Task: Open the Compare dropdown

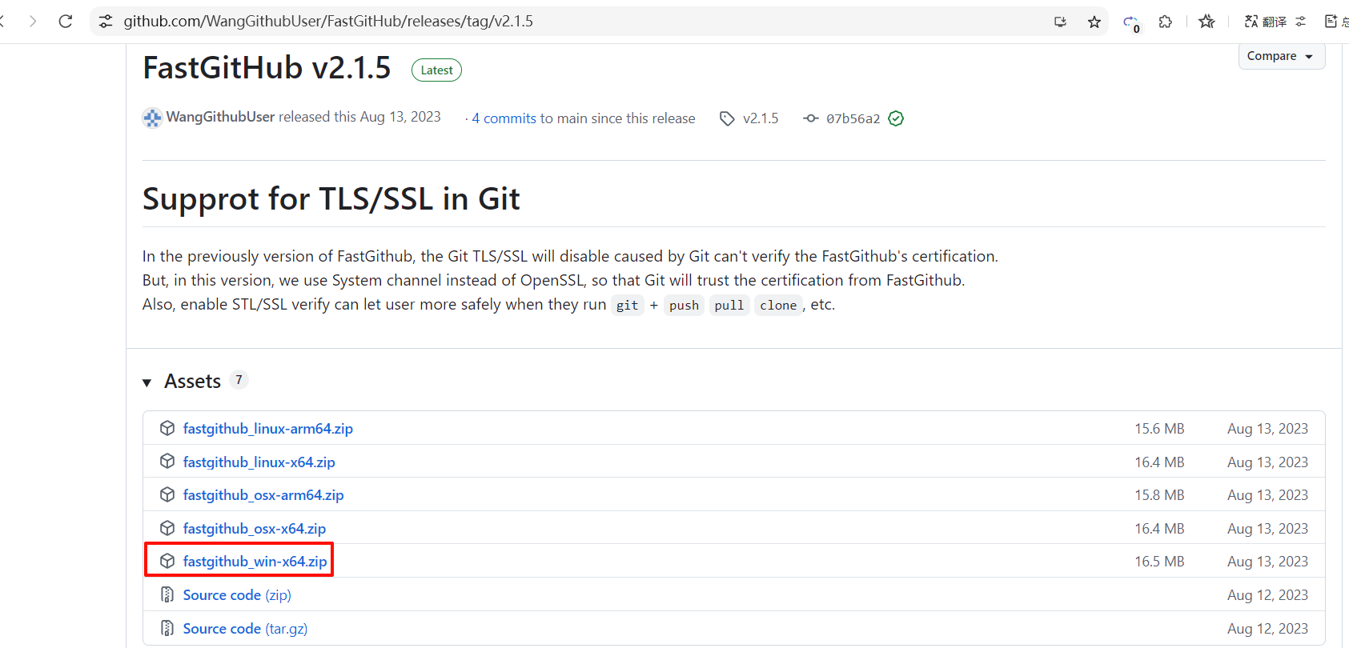Action: pos(1280,56)
